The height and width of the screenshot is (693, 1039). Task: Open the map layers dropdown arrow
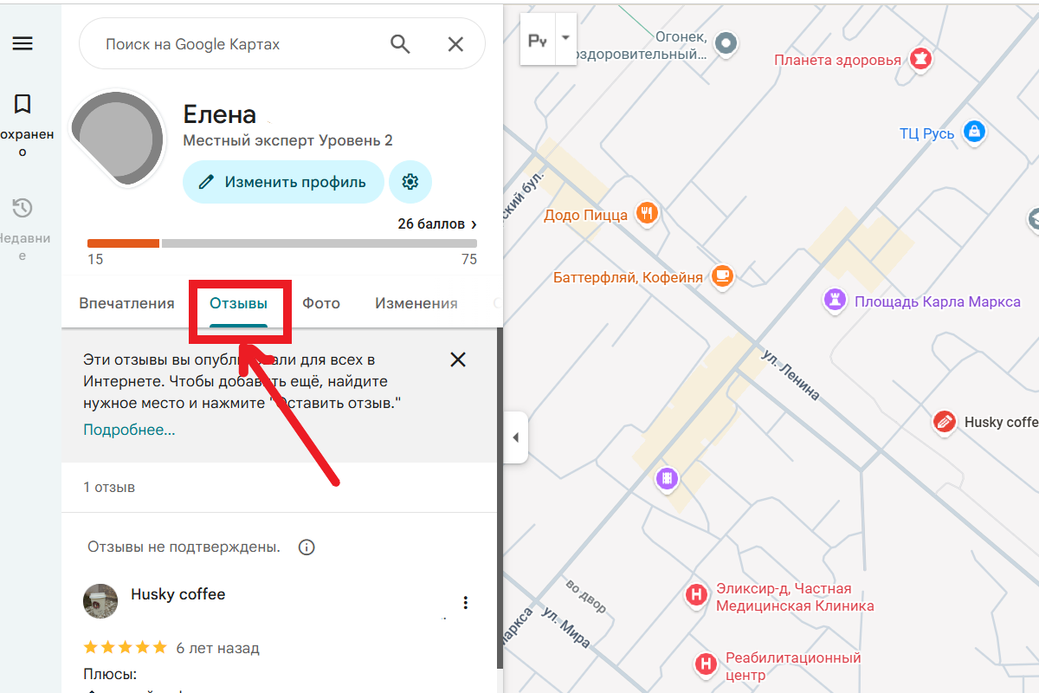pyautogui.click(x=564, y=38)
